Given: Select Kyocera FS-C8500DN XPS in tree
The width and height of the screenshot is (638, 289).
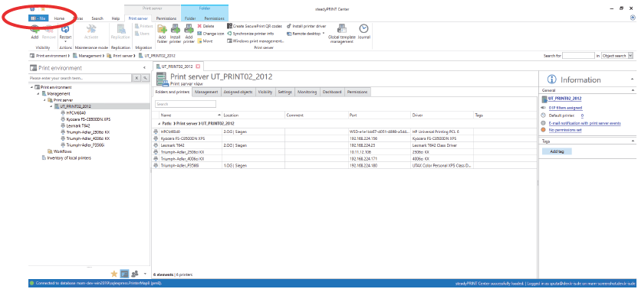Looking at the screenshot, I should click(x=88, y=119).
